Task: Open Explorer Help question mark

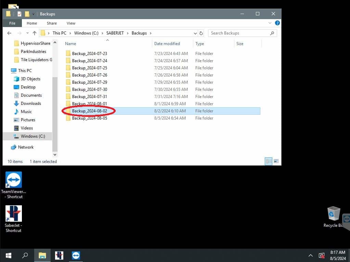Action: [277, 23]
